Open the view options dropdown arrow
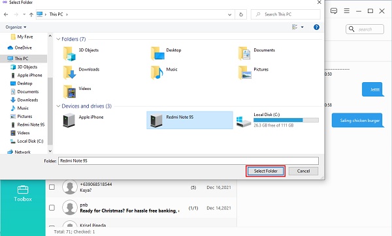This screenshot has width=392, height=236. tap(302, 27)
